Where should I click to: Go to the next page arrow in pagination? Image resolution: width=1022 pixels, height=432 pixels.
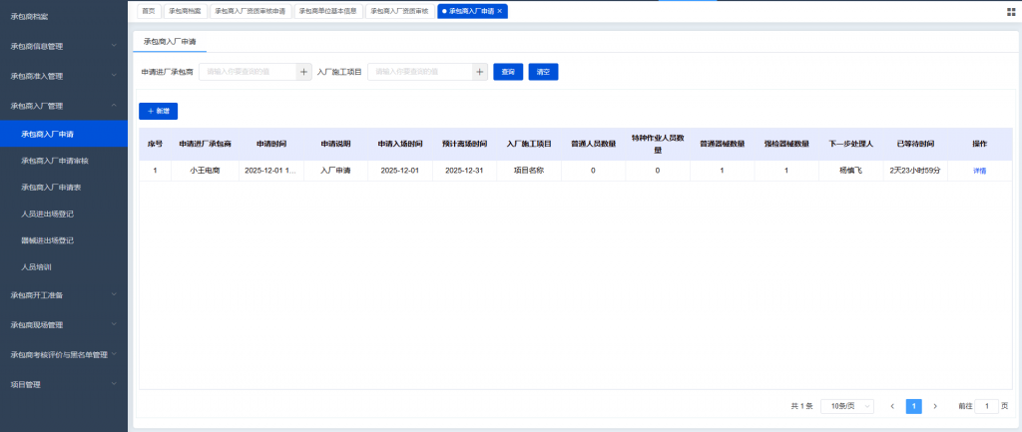(935, 406)
